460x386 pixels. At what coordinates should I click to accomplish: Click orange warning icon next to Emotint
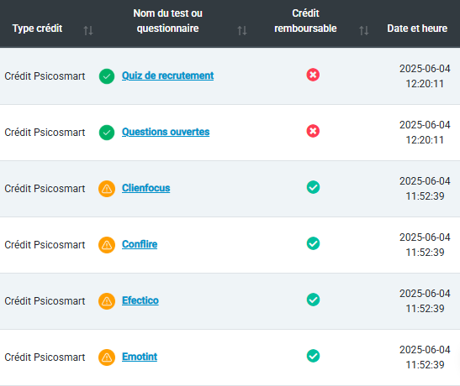click(107, 357)
